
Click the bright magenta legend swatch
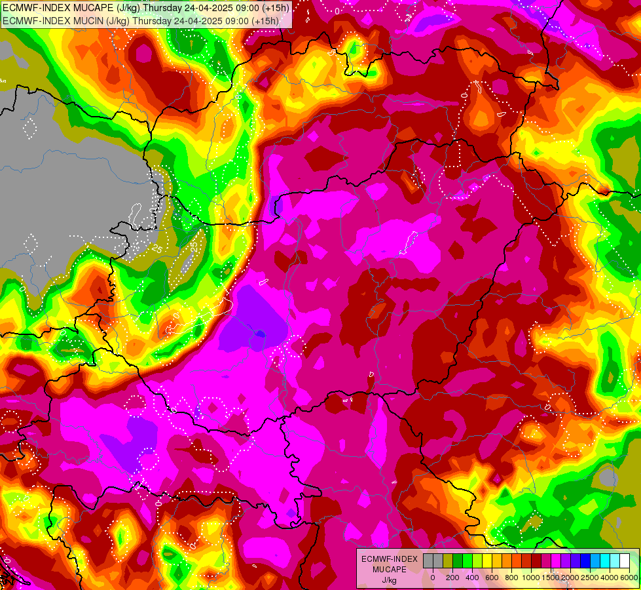[557, 560]
